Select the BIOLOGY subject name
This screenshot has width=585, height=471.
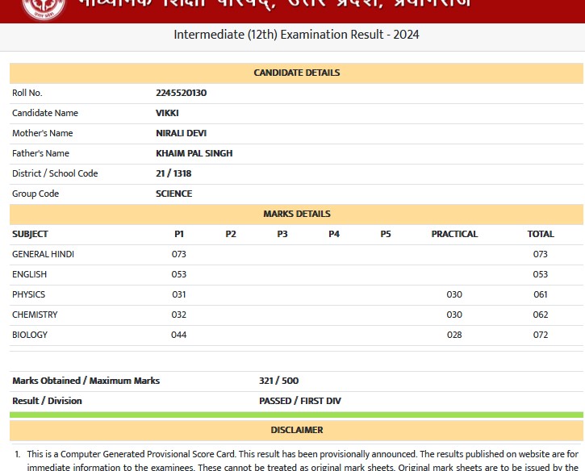[x=30, y=335]
